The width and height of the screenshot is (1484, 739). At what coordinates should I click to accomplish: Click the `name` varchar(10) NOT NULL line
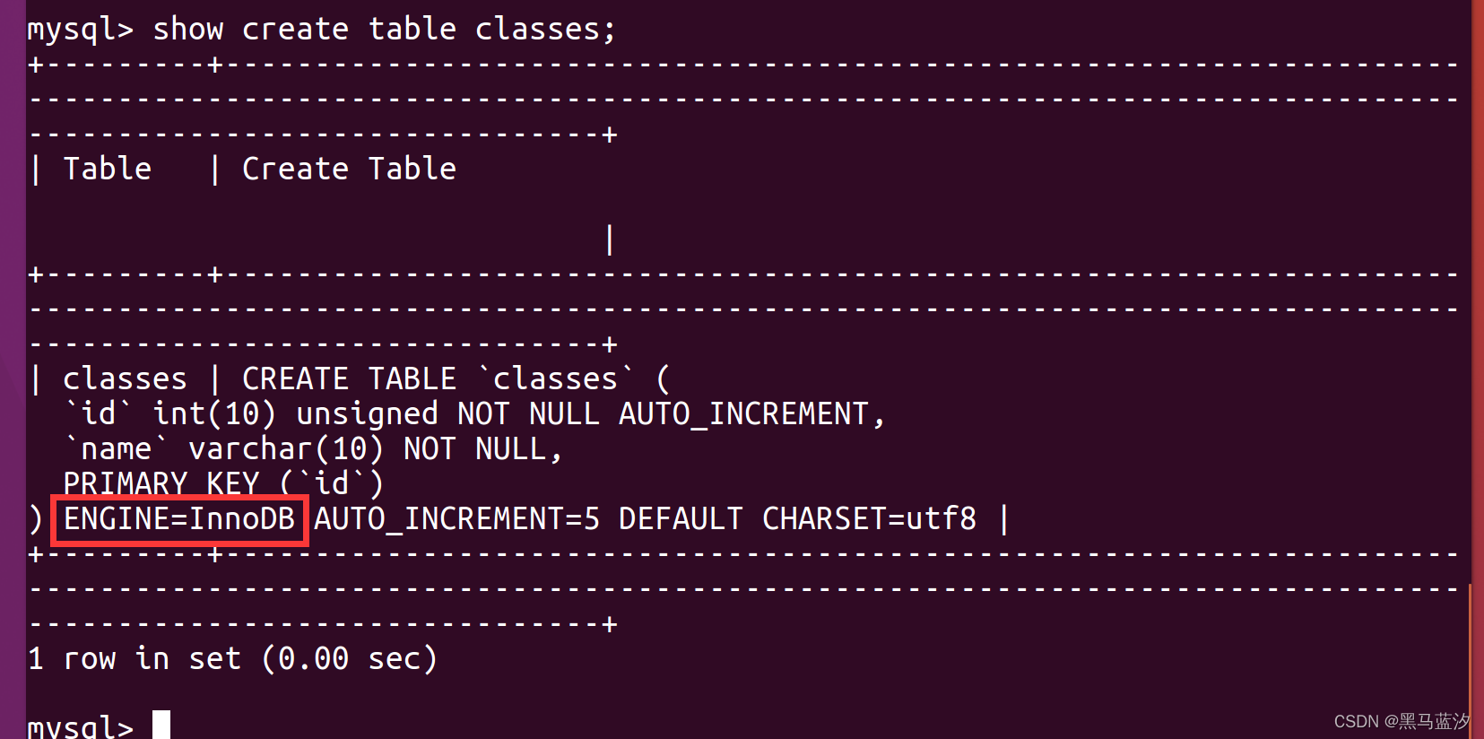[313, 449]
